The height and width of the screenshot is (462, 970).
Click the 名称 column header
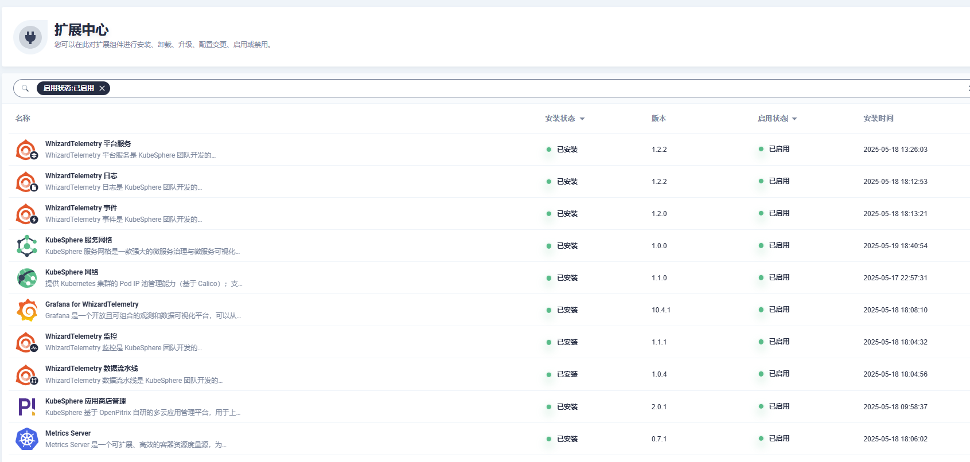point(23,118)
